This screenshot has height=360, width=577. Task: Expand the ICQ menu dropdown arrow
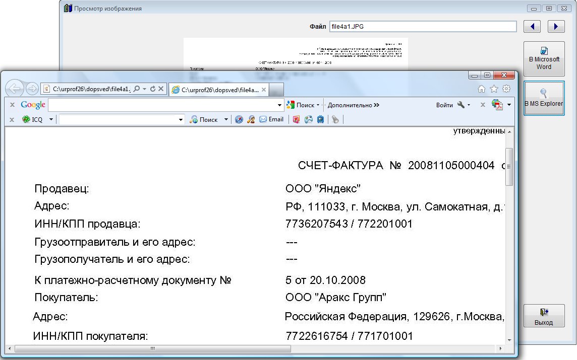[x=51, y=119]
